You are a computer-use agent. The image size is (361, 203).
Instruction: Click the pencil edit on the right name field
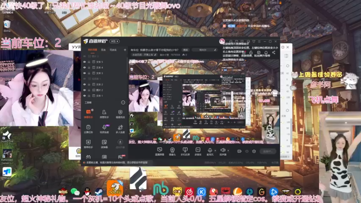click(215, 50)
